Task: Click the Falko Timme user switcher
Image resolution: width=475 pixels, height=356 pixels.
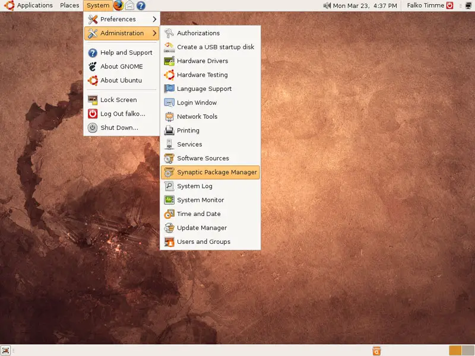Action: 430,5
